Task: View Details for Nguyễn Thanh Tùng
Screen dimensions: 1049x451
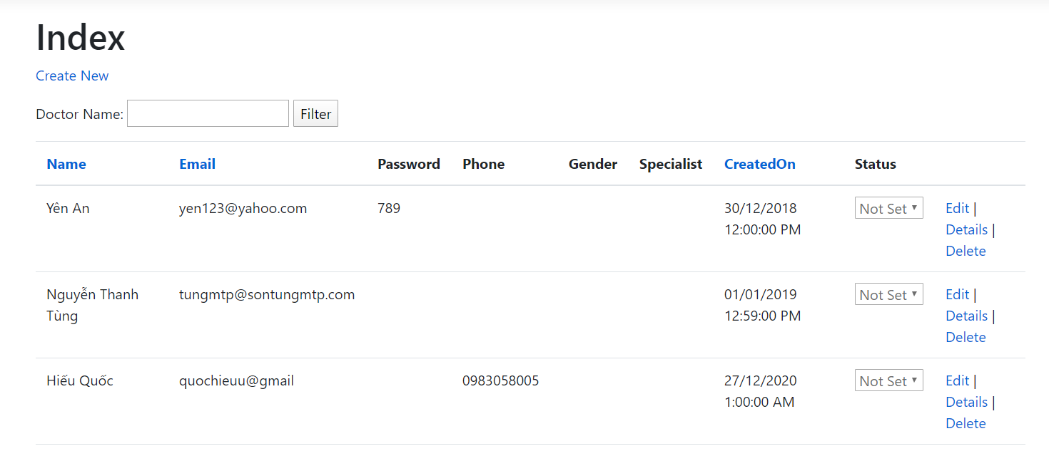Action: point(966,316)
